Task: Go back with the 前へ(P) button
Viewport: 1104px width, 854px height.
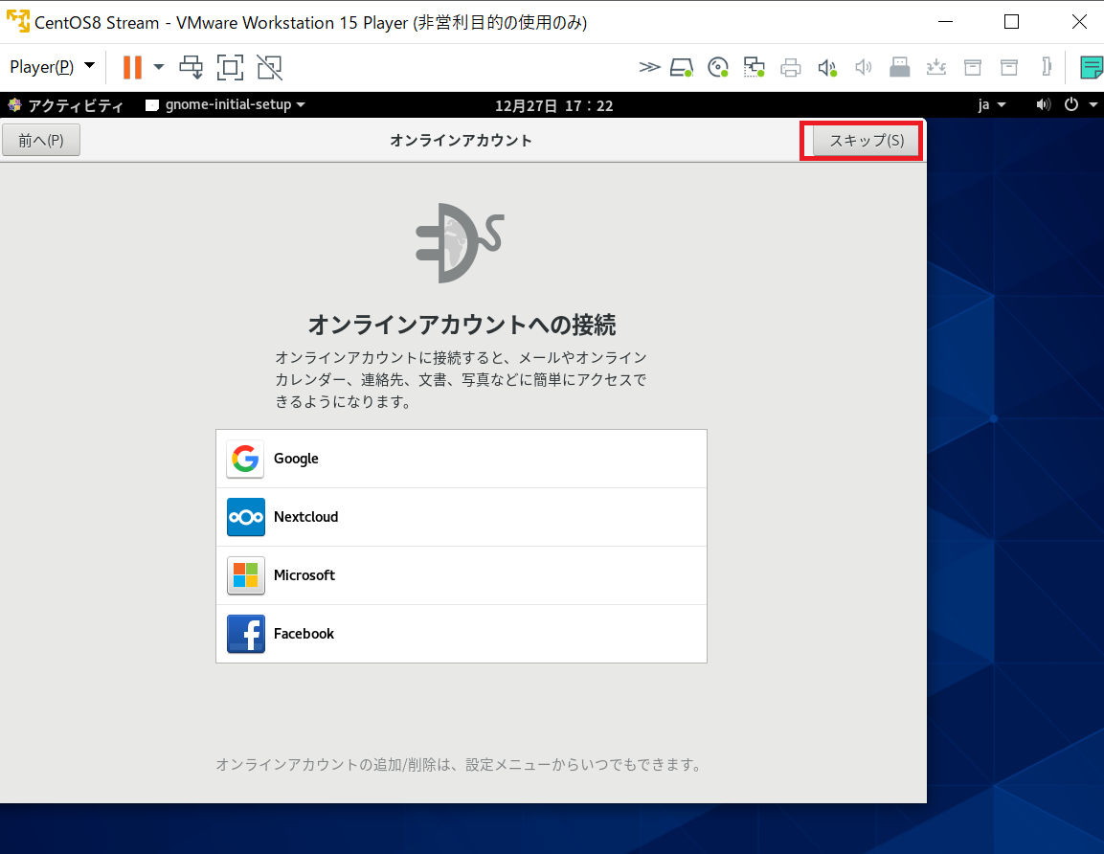Action: [41, 140]
